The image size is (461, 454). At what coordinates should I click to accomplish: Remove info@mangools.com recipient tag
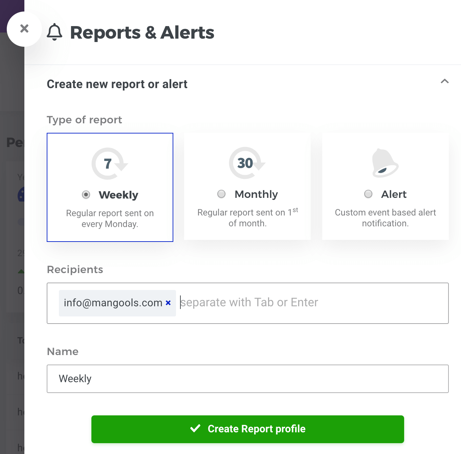coord(168,303)
